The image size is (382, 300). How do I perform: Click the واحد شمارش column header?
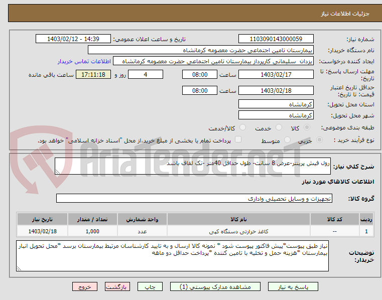pyautogui.click(x=142, y=219)
